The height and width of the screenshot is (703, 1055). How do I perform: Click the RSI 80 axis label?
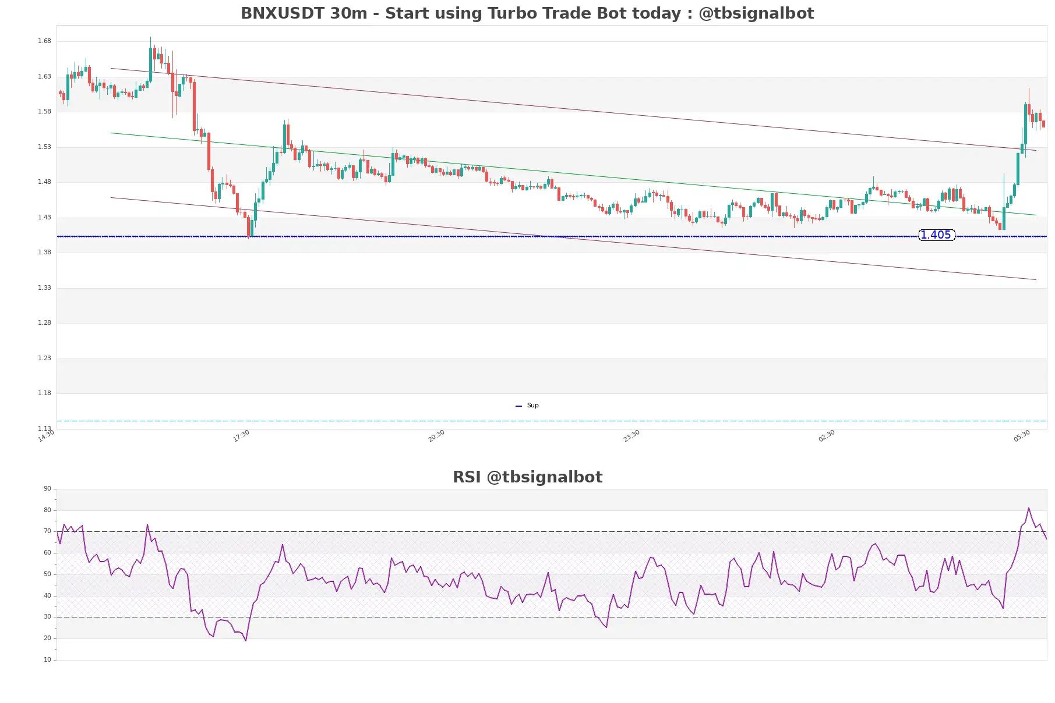[x=47, y=510]
